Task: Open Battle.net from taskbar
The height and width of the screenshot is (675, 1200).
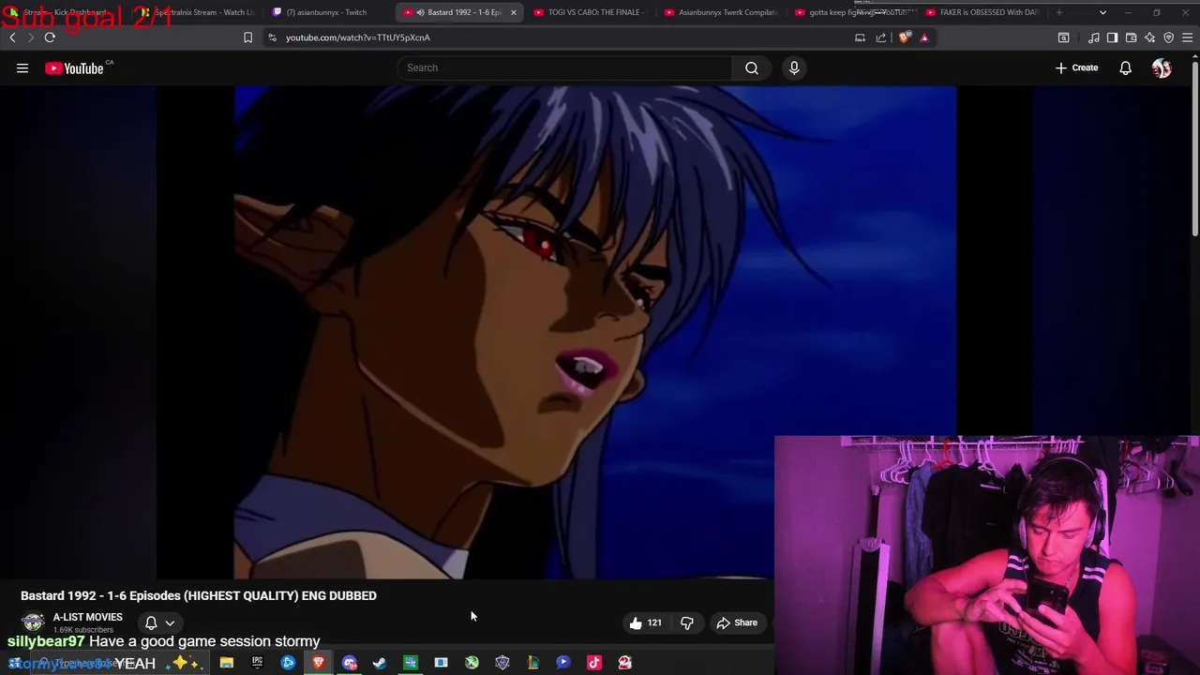Action: [288, 663]
